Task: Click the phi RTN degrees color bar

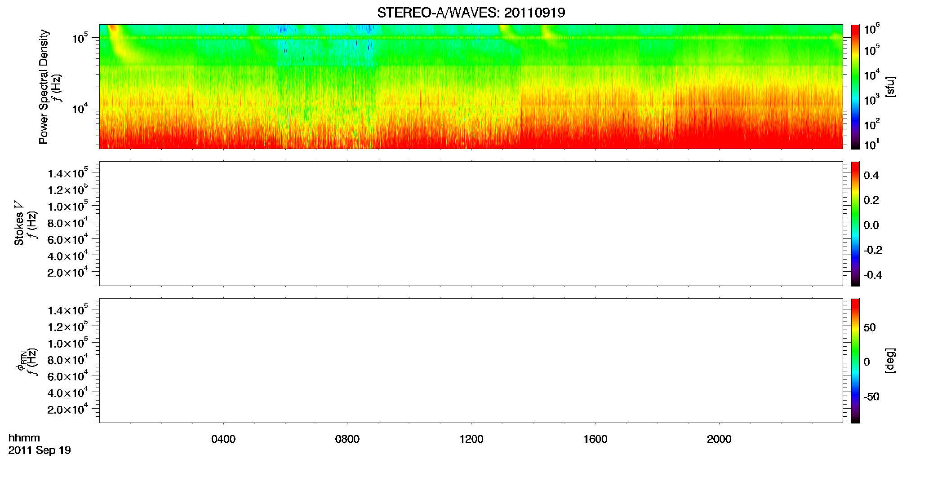Action: 855,361
